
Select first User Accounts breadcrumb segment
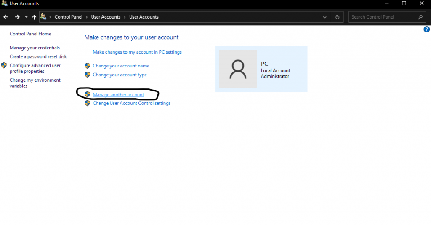[x=106, y=17]
